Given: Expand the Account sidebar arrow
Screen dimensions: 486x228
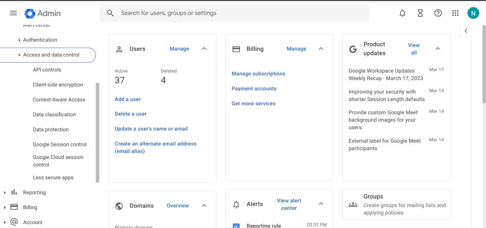Looking at the screenshot, I should [5, 222].
